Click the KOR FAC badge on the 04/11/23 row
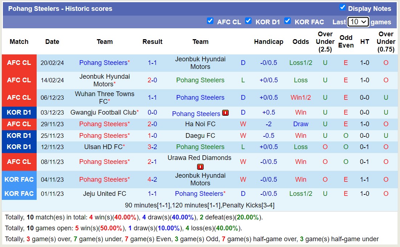 pyautogui.click(x=19, y=179)
